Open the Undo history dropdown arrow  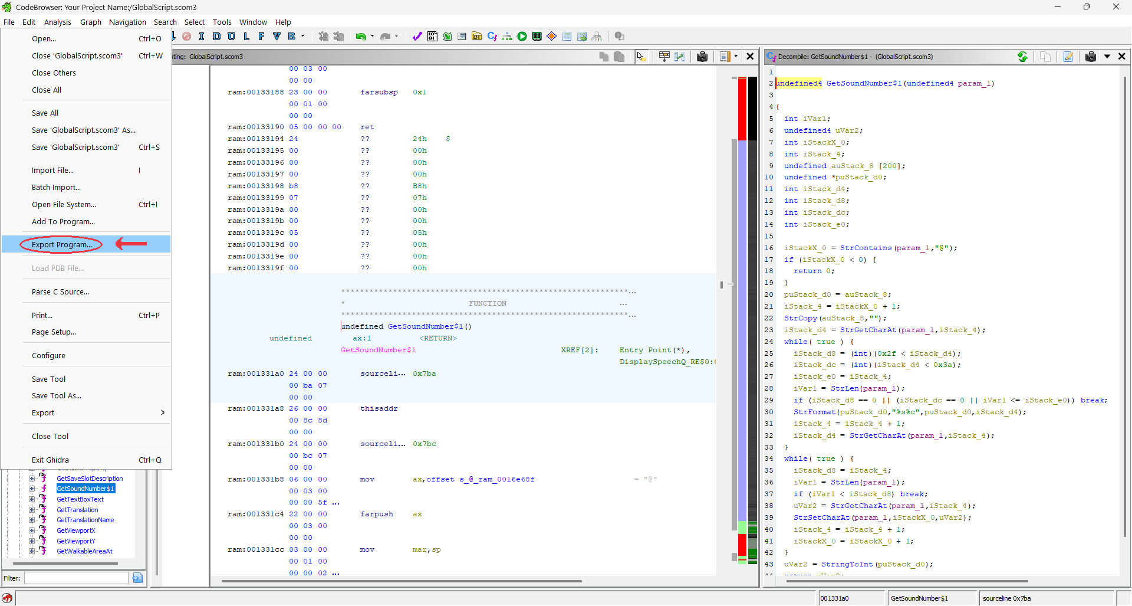tap(372, 37)
